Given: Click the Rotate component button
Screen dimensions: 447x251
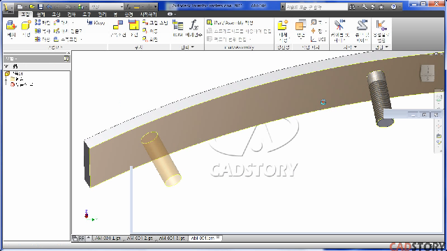Looking at the screenshot, I should [150, 39].
